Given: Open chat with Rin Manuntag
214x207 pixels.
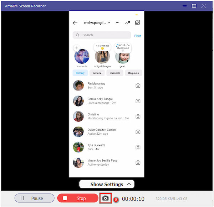Looking at the screenshot, I should (107, 86).
